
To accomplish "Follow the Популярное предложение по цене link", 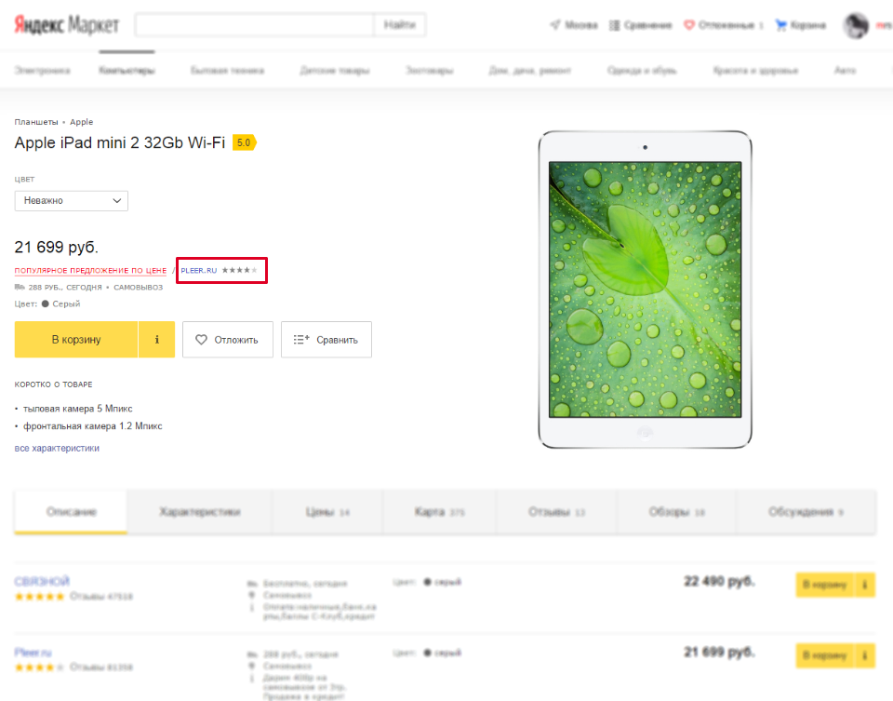I will tap(90, 271).
